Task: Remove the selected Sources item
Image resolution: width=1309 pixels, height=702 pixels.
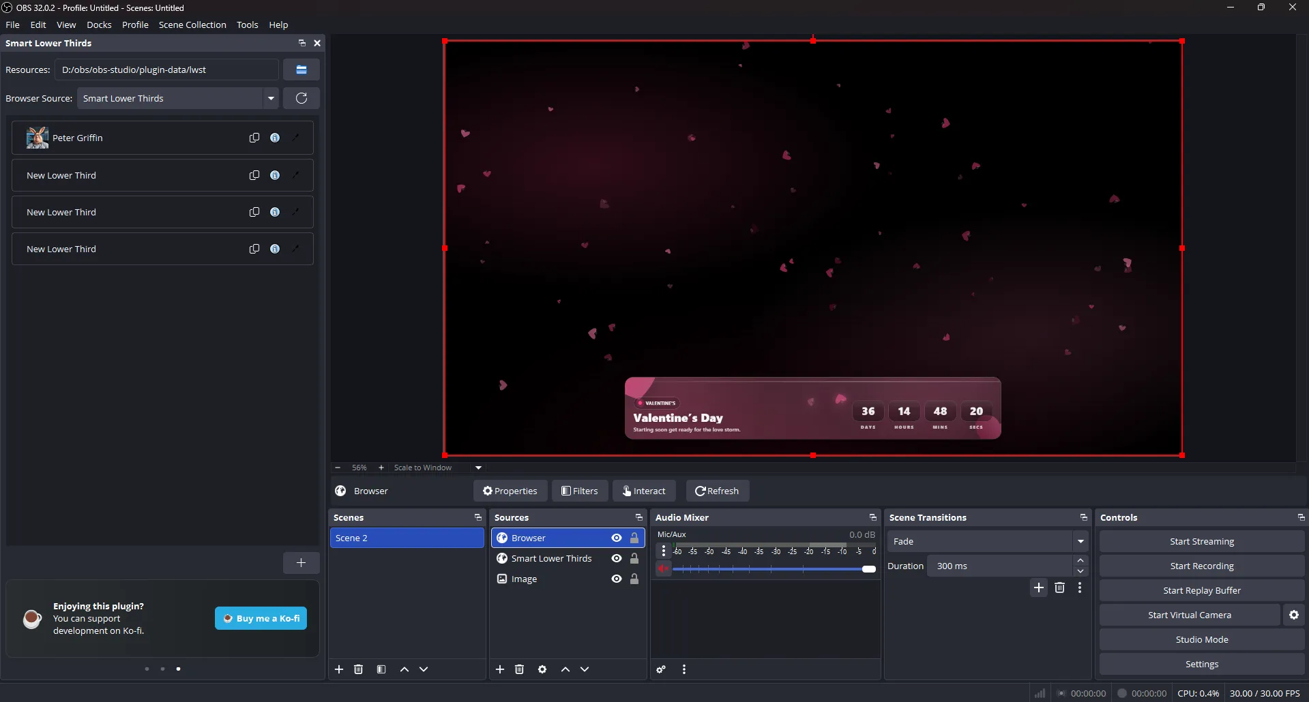Action: 519,669
